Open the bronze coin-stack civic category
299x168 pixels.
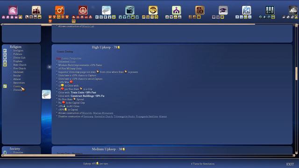[x=199, y=10]
